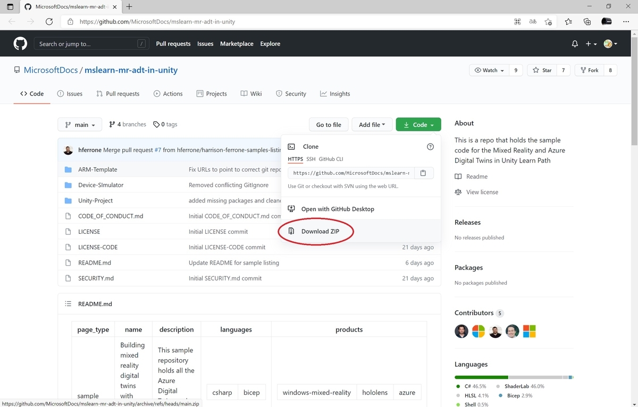Open browser settings and more menu
The image size is (638, 407).
pos(626,22)
